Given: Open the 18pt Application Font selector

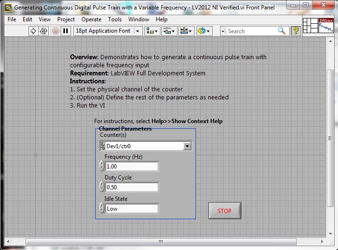Looking at the screenshot, I should tap(108, 31).
